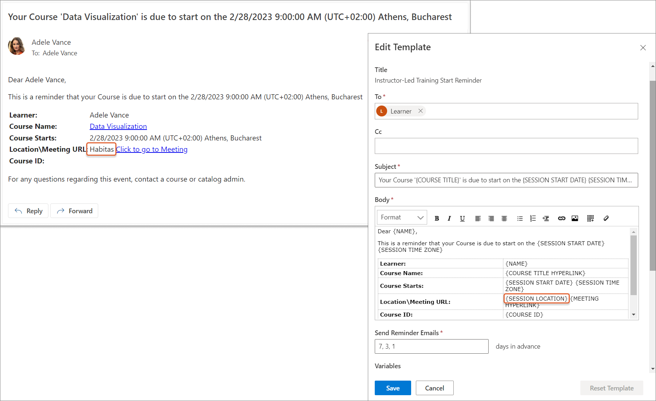This screenshot has height=401, width=656.
Task: Cancel the template edits
Action: [x=434, y=388]
